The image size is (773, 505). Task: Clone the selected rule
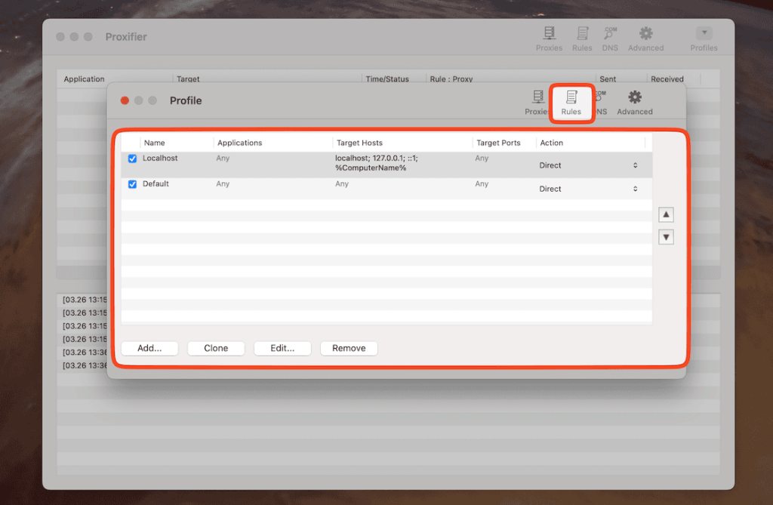[215, 348]
